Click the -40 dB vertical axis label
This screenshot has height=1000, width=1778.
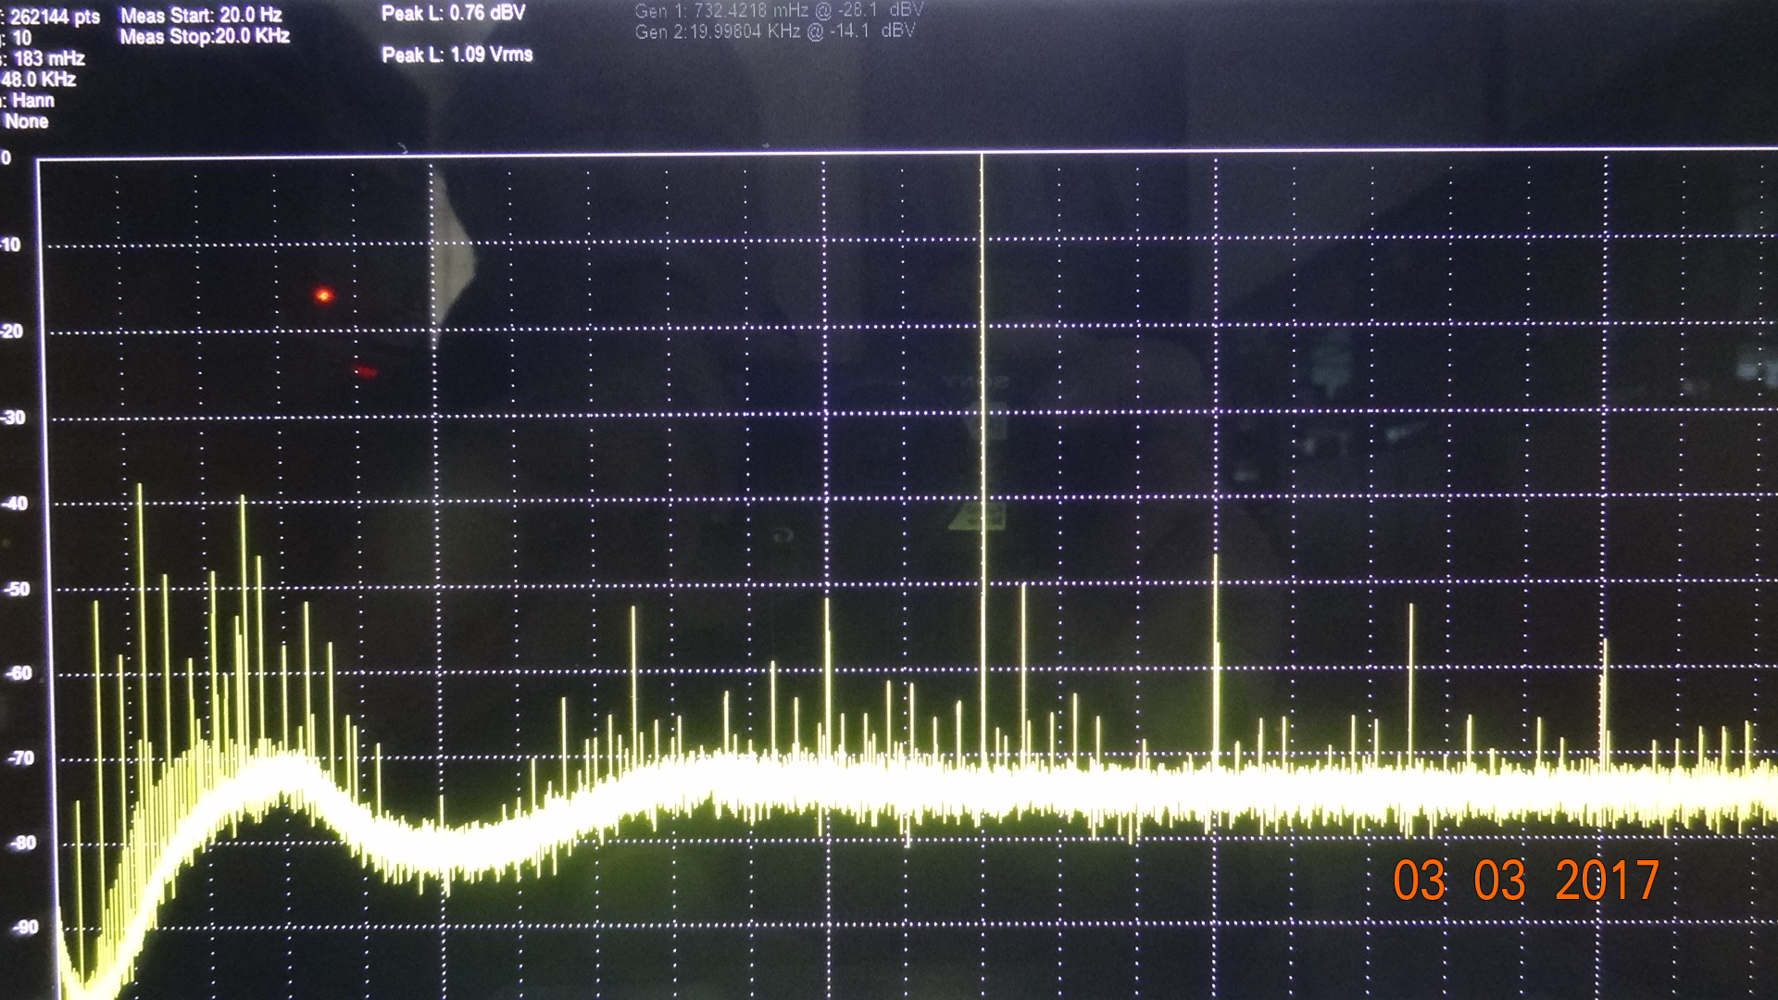click(14, 504)
